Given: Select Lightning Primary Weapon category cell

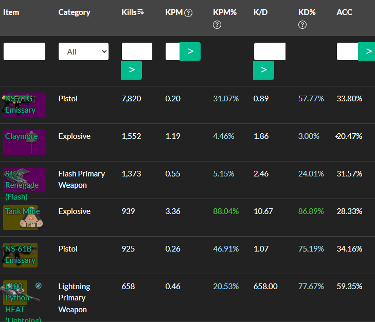Looking at the screenshot, I should 74,298.
